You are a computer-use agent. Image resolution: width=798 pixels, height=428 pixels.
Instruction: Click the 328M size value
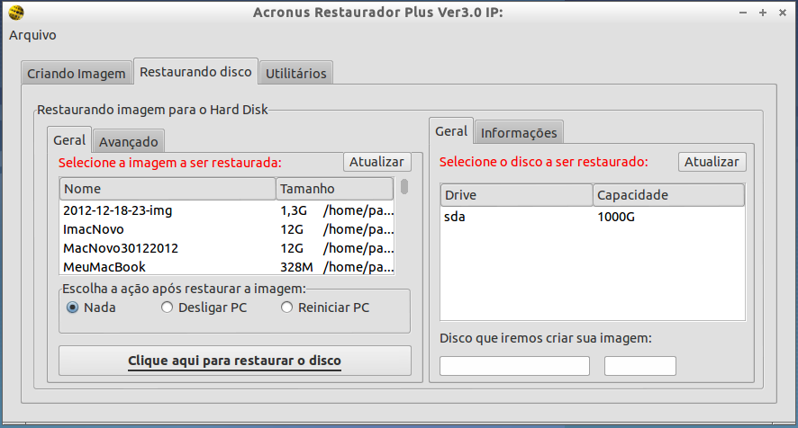pyautogui.click(x=296, y=267)
